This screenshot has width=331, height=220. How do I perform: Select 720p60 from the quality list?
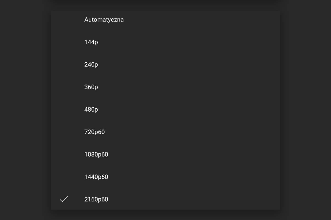[x=165, y=132]
